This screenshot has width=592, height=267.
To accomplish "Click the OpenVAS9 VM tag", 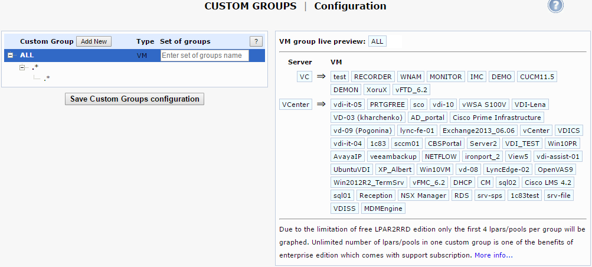I will (554, 170).
